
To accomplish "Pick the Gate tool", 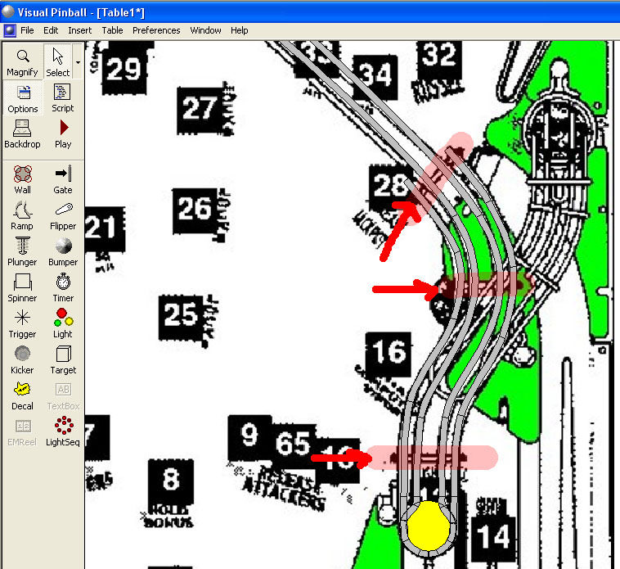I will pyautogui.click(x=63, y=178).
